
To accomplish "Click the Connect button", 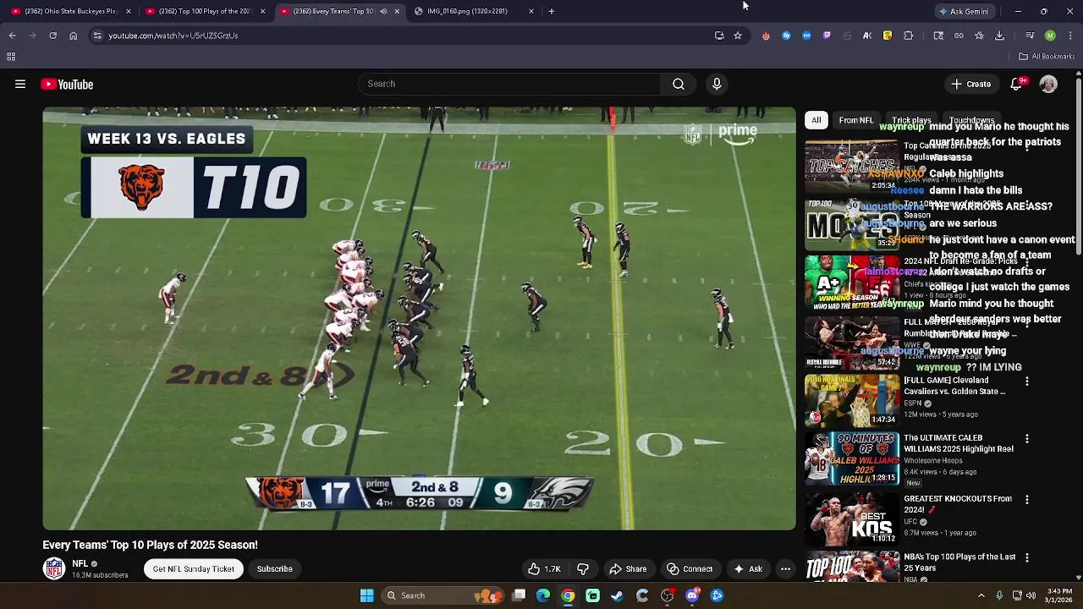I will 690,569.
